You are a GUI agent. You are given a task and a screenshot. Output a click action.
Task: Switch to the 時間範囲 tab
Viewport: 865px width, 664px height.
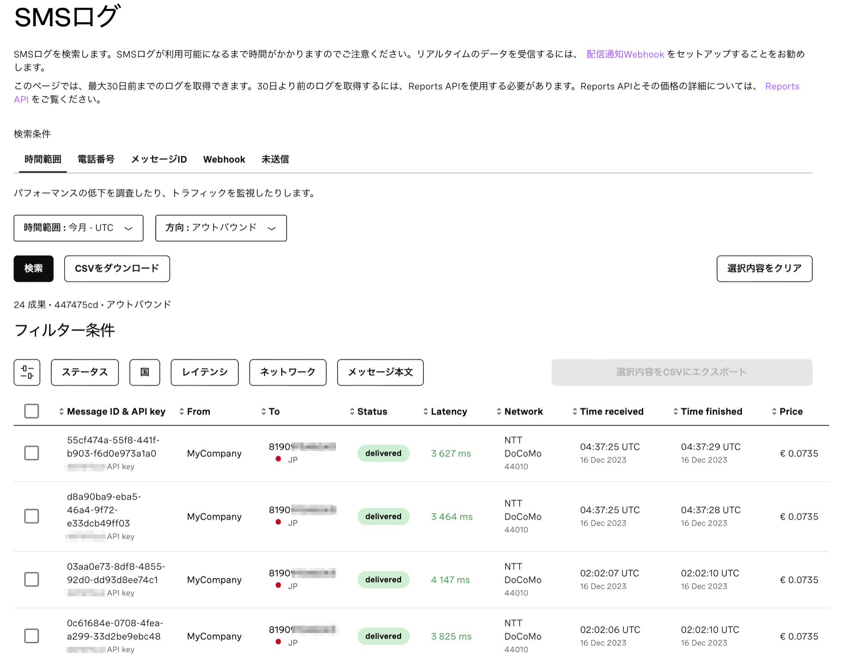[43, 160]
